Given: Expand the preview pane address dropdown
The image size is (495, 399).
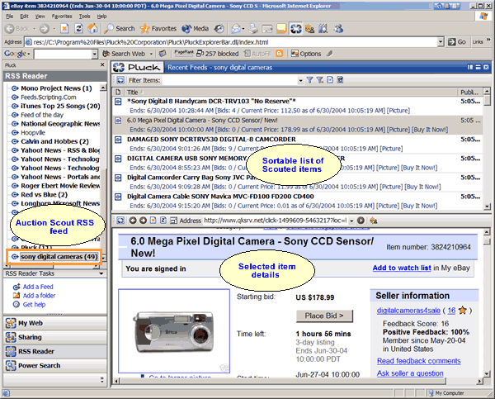Looking at the screenshot, I should pos(351,221).
